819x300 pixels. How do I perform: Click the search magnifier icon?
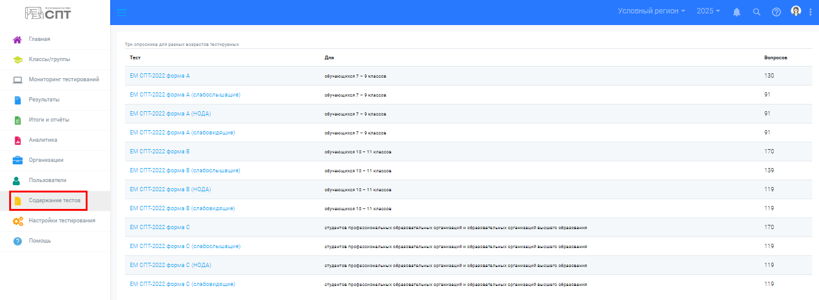coord(757,12)
